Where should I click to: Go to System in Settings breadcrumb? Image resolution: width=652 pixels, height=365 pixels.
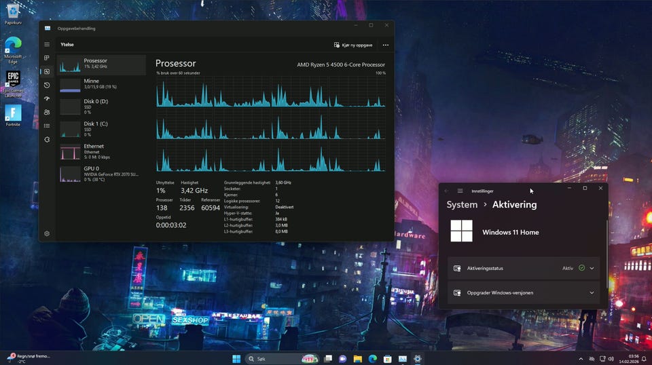462,205
